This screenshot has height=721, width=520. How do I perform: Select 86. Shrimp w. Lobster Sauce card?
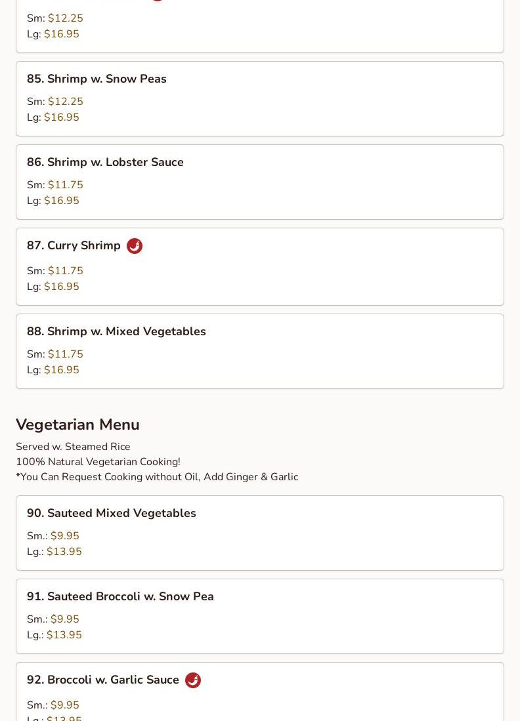coord(260,182)
